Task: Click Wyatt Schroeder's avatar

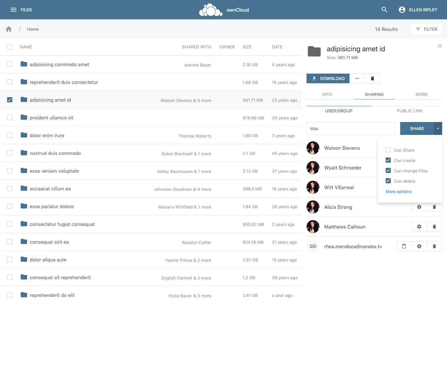Action: click(313, 168)
